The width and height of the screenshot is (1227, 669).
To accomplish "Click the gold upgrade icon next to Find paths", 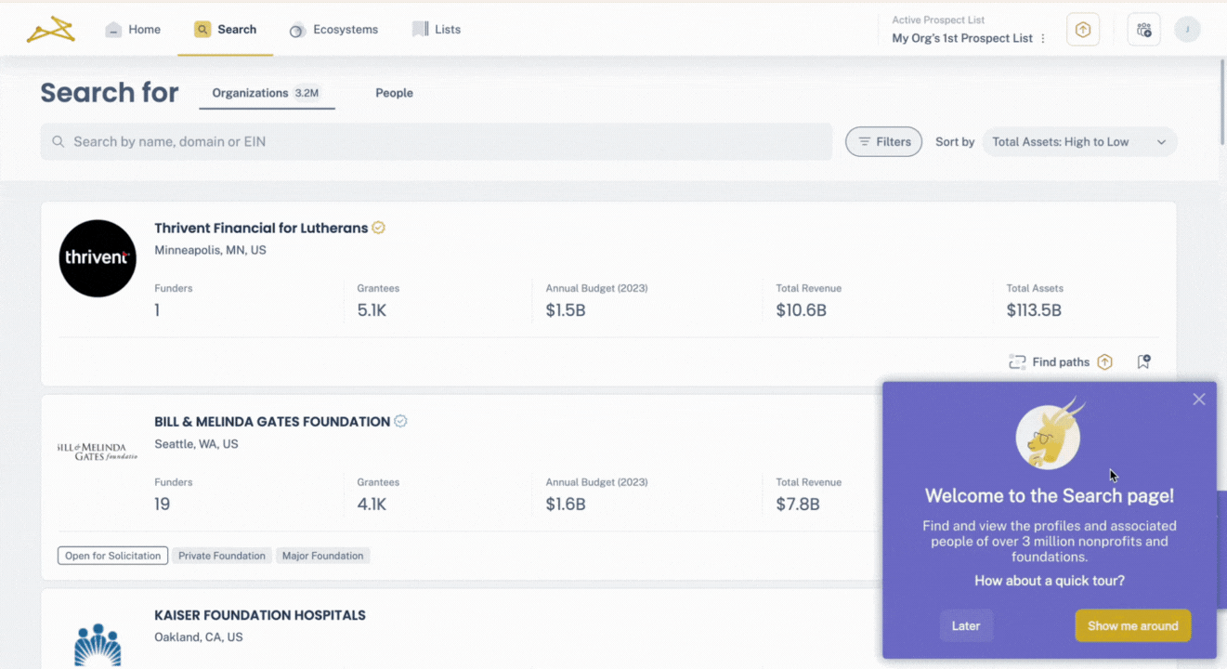I will point(1104,361).
